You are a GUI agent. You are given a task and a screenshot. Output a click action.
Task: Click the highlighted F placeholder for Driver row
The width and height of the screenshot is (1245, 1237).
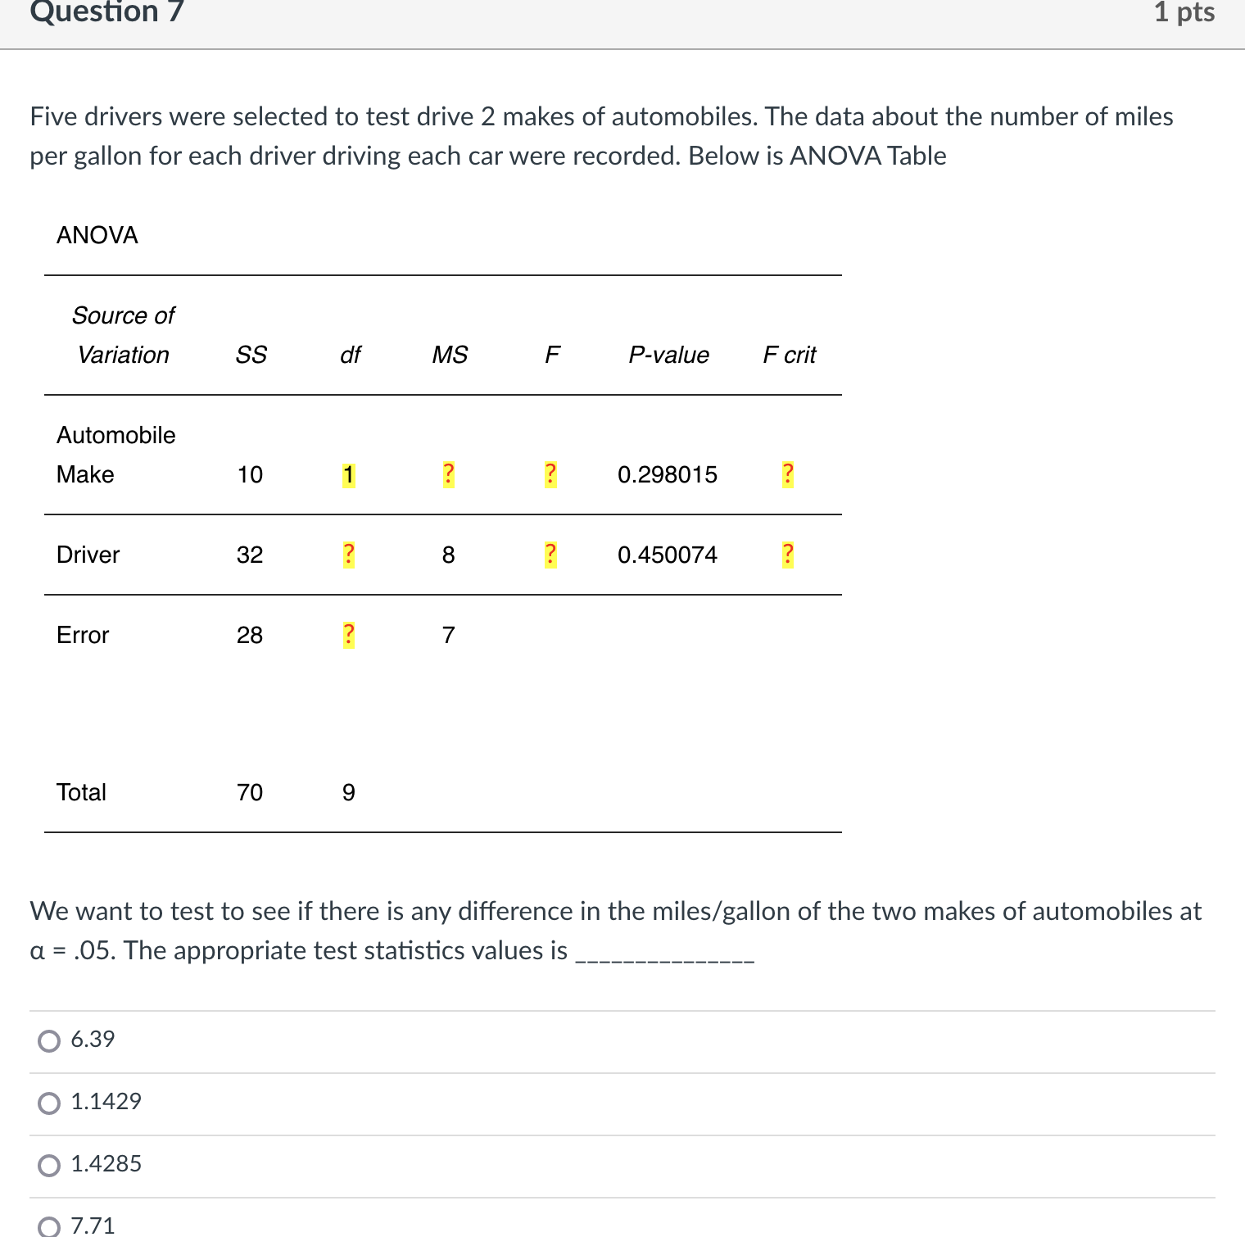(x=550, y=554)
